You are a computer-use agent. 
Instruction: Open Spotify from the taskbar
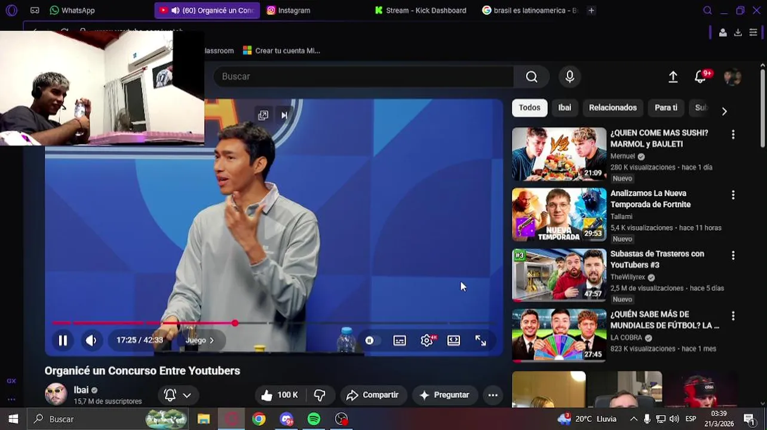click(x=314, y=419)
